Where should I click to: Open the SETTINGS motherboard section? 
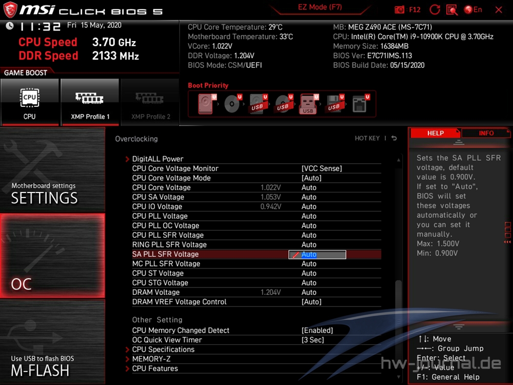coord(53,169)
